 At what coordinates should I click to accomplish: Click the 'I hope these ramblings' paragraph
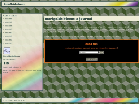83,36
